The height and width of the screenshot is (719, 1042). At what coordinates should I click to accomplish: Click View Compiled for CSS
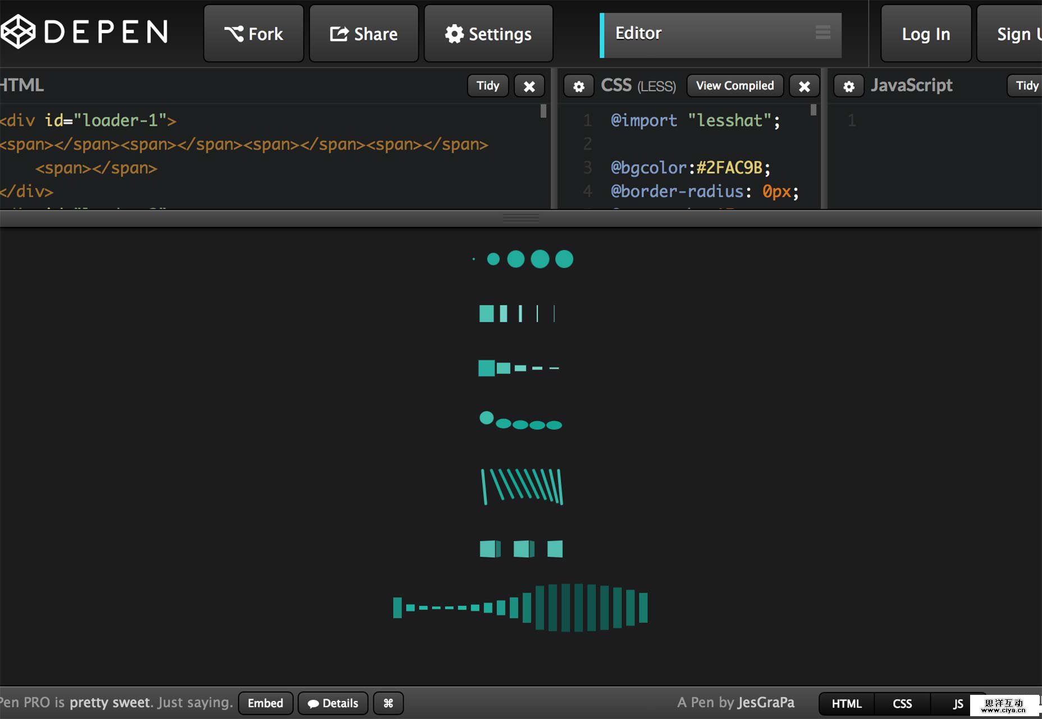734,86
